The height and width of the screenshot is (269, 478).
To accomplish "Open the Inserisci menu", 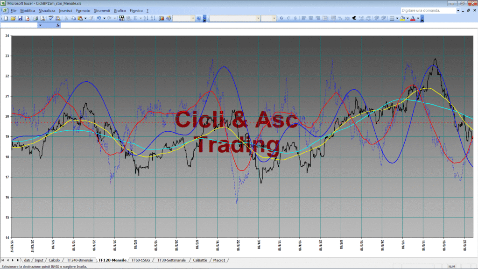I will pyautogui.click(x=65, y=11).
